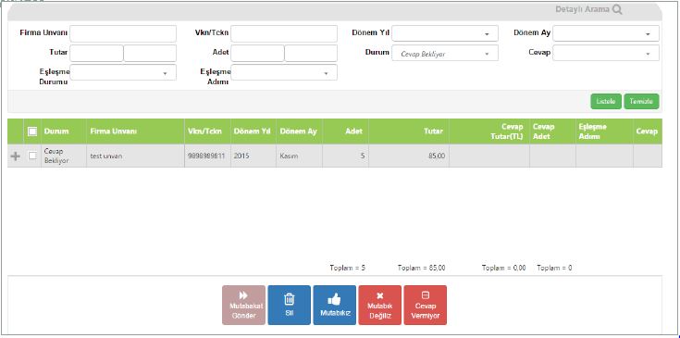Click the 'test unvan' cell
The width and height of the screenshot is (680, 338).
135,156
